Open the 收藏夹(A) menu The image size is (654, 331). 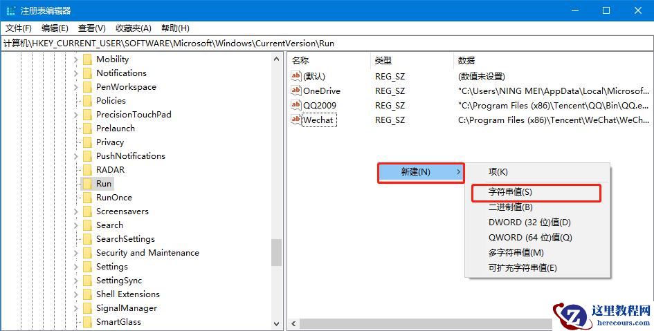click(x=133, y=28)
